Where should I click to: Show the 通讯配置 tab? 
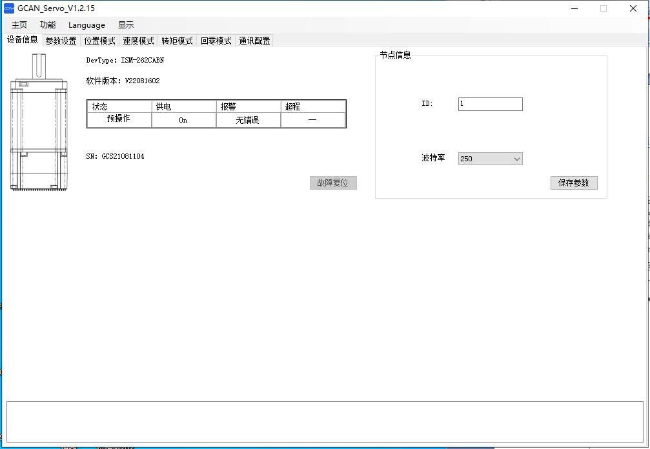(x=254, y=41)
